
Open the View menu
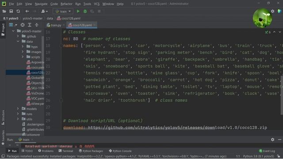[x=28, y=4]
